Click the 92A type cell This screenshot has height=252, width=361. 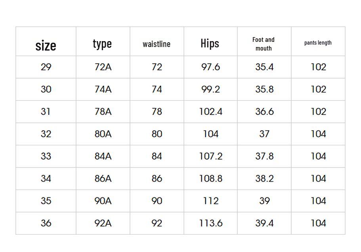point(103,223)
